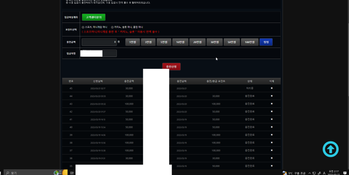The width and height of the screenshot is (349, 175).
Task: Add 10만원 to charge amount
Action: (x=180, y=42)
